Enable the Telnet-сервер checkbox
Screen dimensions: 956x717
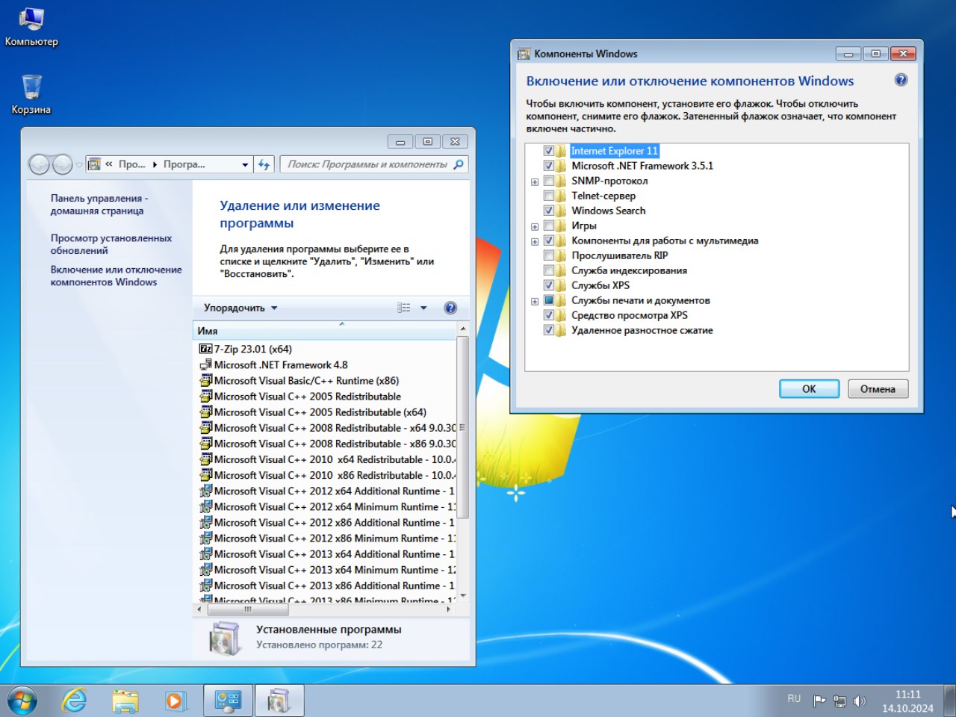pos(549,196)
